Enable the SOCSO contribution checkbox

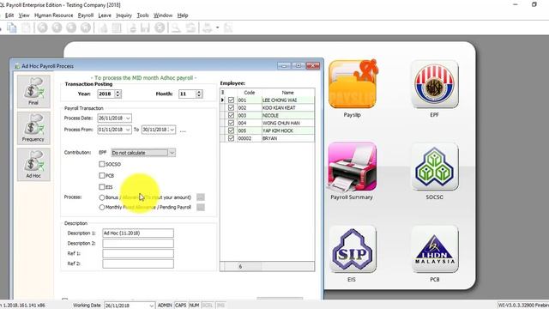tap(102, 164)
